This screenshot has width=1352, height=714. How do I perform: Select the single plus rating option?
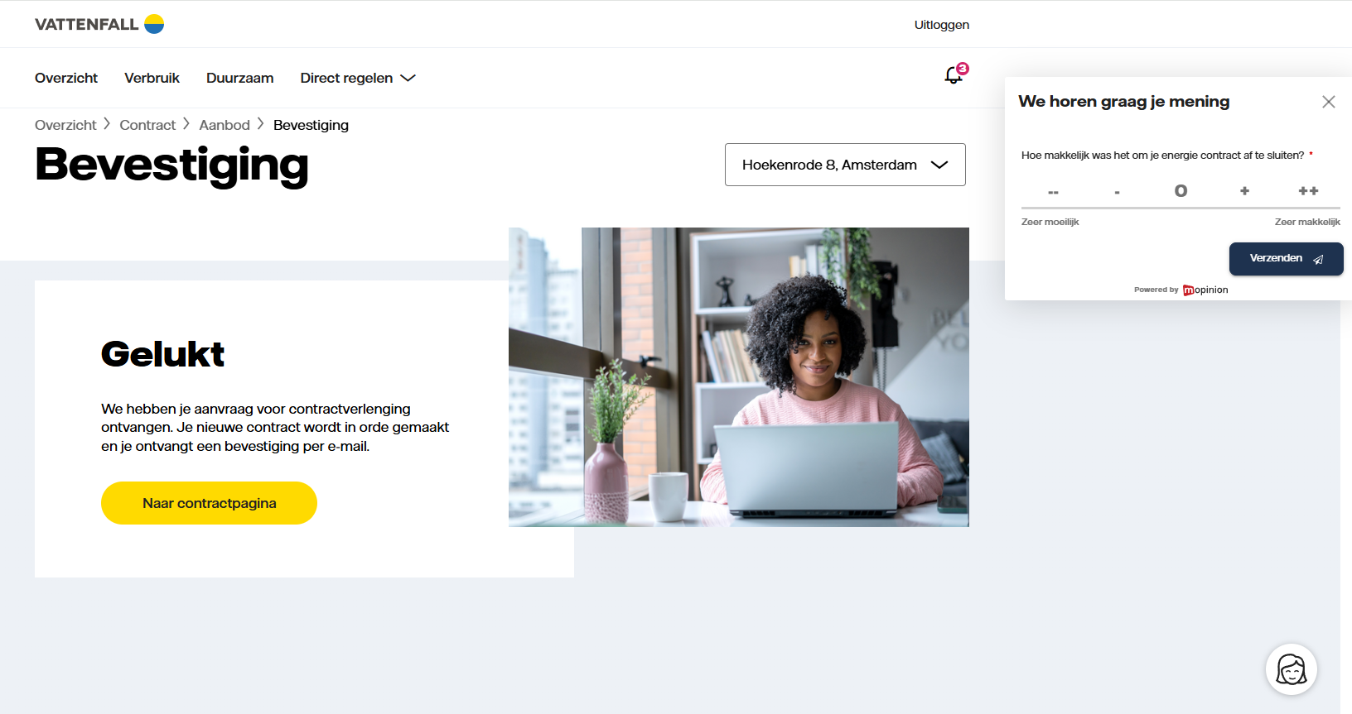[x=1244, y=191]
